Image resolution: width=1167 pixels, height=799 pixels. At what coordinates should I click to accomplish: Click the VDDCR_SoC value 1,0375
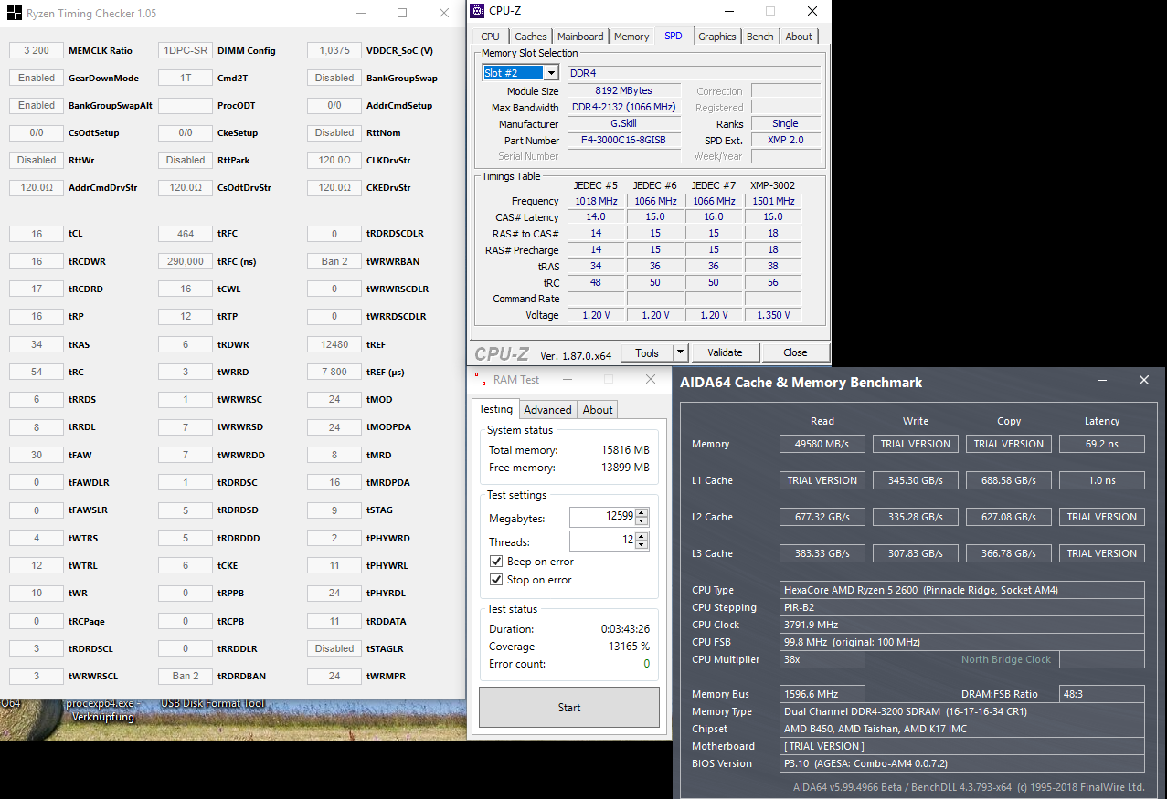point(334,50)
